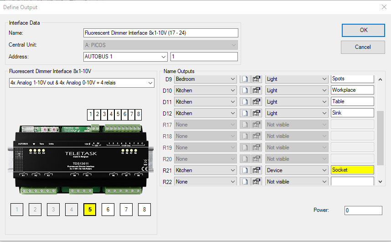Viewport: 391px width, 242px height.
Task: Click the scroll down arrow in Name Outputs
Action: click(x=381, y=182)
